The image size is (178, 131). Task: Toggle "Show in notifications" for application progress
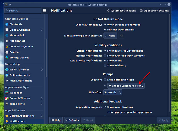pyautogui.click(x=105, y=107)
